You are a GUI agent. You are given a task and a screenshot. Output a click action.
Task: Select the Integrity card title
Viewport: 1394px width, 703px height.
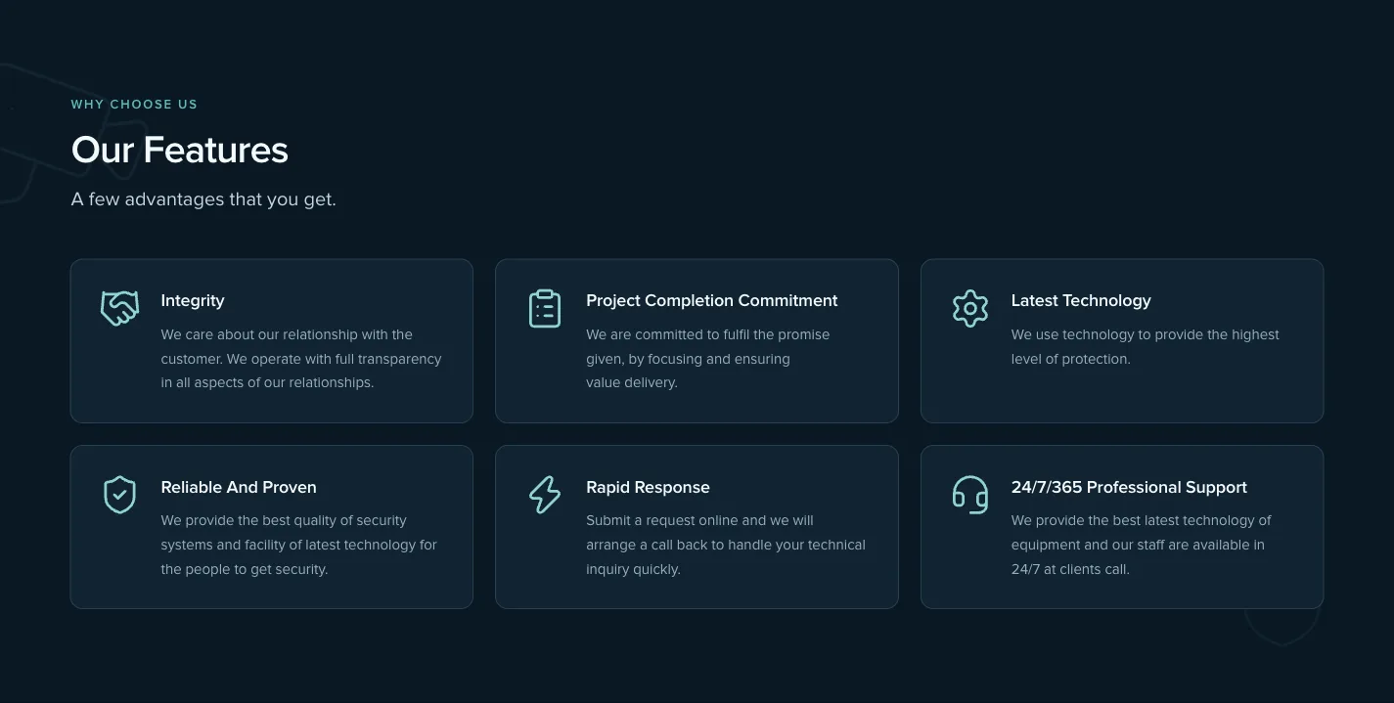tap(193, 300)
